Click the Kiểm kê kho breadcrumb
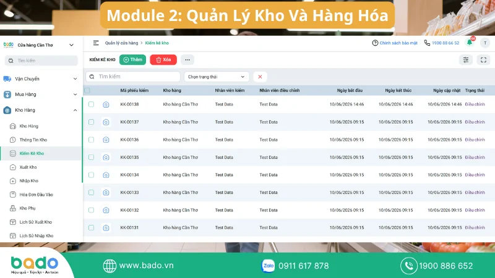Viewport: 495px width, 278px height. coord(157,43)
